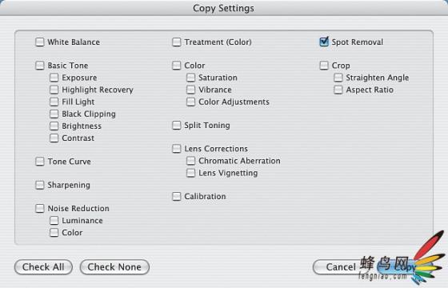Click the Check None button
448x288 pixels.
[x=114, y=267]
